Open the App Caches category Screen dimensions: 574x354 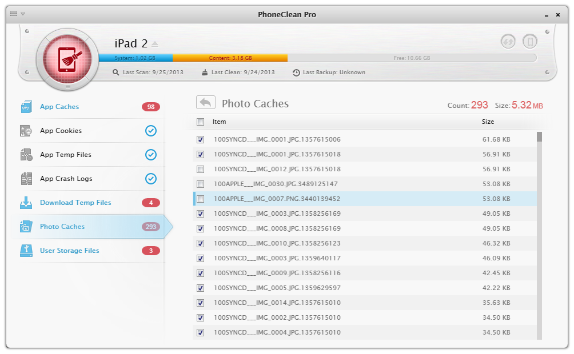[x=59, y=107]
